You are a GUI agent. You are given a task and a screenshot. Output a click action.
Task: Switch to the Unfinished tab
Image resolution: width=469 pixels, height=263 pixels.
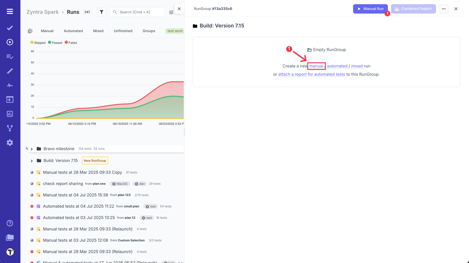coord(123,31)
